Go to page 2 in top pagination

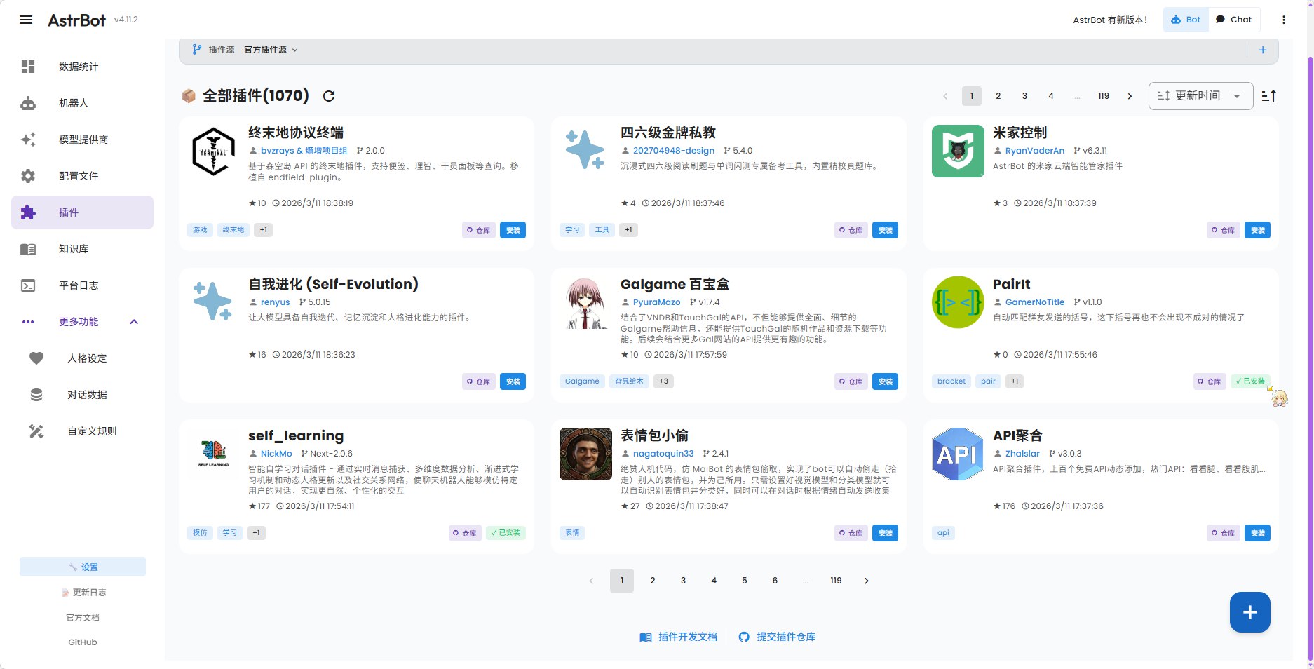coord(998,96)
